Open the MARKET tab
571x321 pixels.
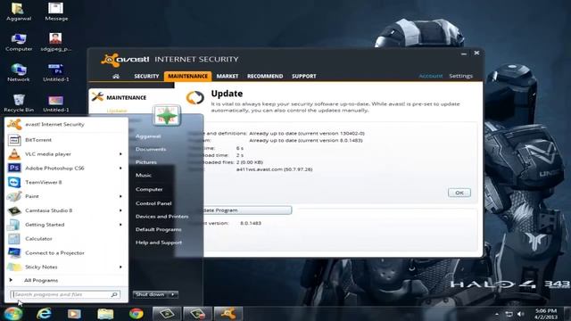tap(228, 76)
